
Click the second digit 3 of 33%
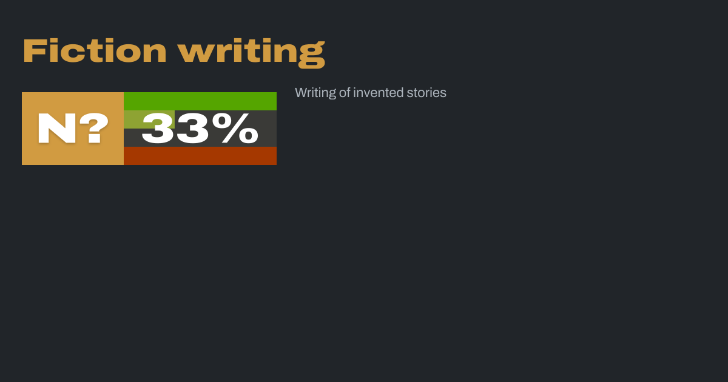192,129
